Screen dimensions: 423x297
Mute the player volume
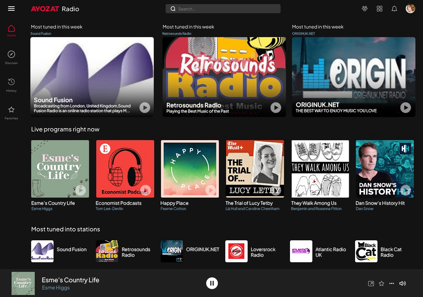403,283
